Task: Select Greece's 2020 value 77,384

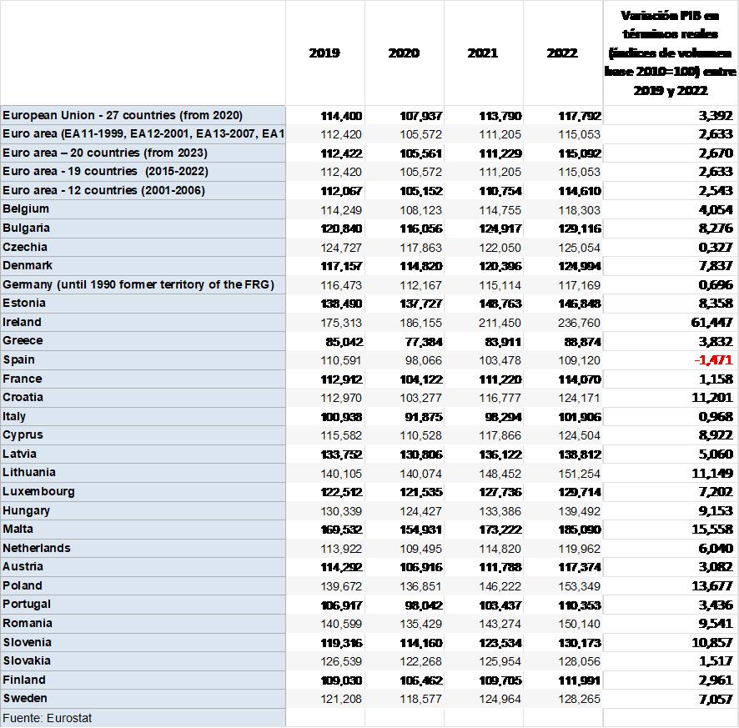Action: [x=424, y=341]
